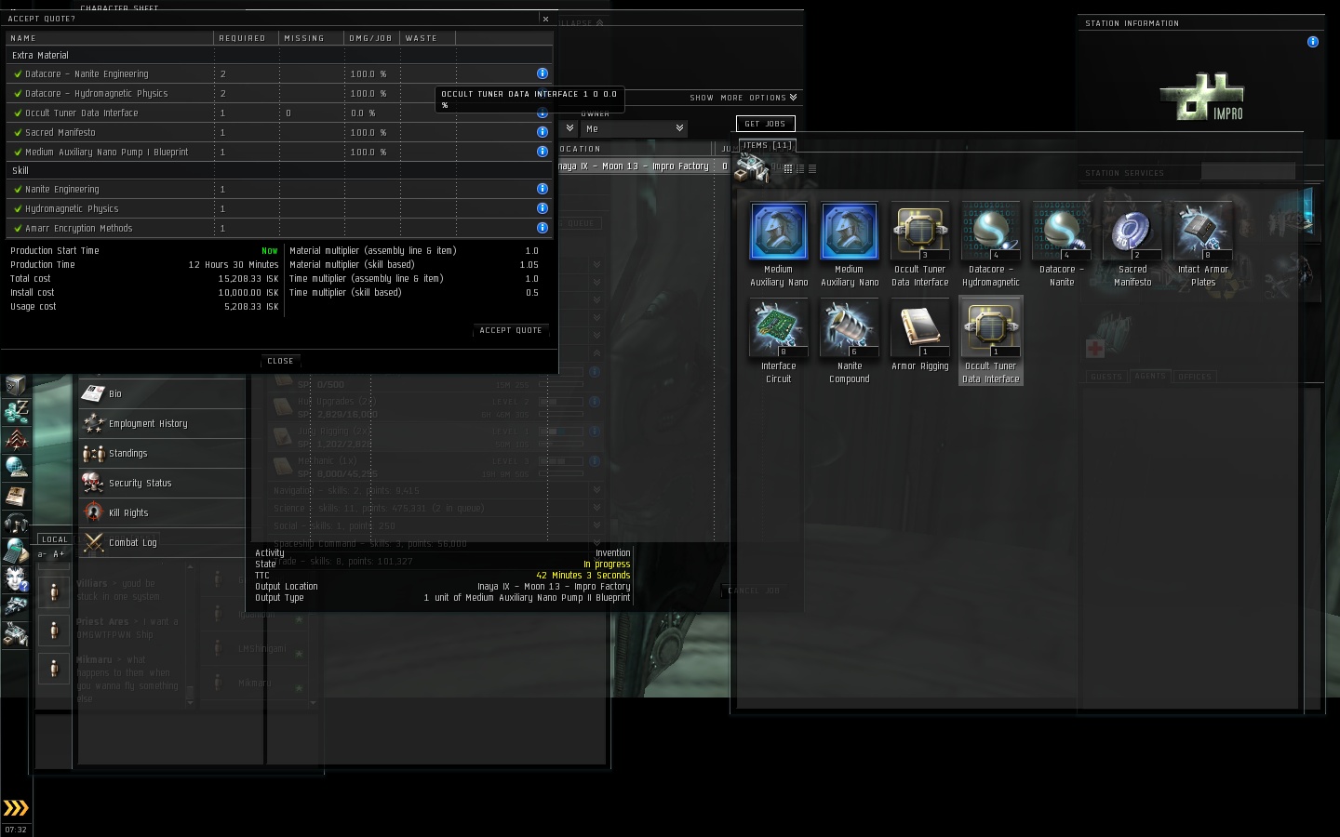
Task: Click the Get Jobs button
Action: [765, 124]
